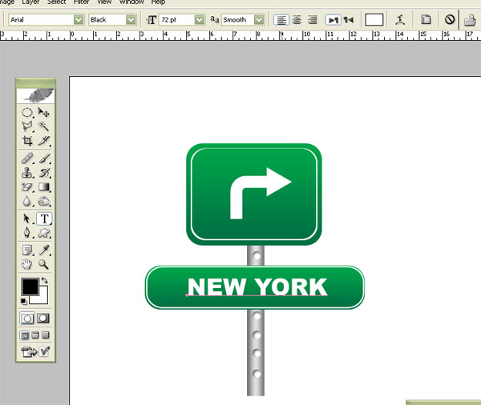This screenshot has width=481, height=405.
Task: Select the Custom Shape tool
Action: click(x=43, y=233)
